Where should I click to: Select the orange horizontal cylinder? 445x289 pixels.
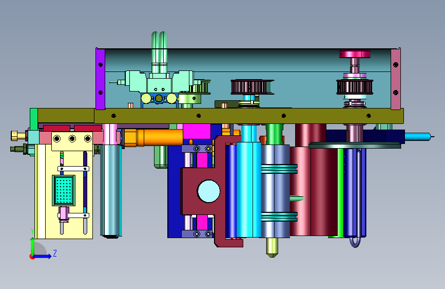[x=153, y=138]
